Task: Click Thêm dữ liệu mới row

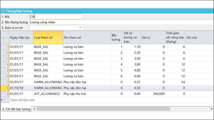Action: (22, 100)
